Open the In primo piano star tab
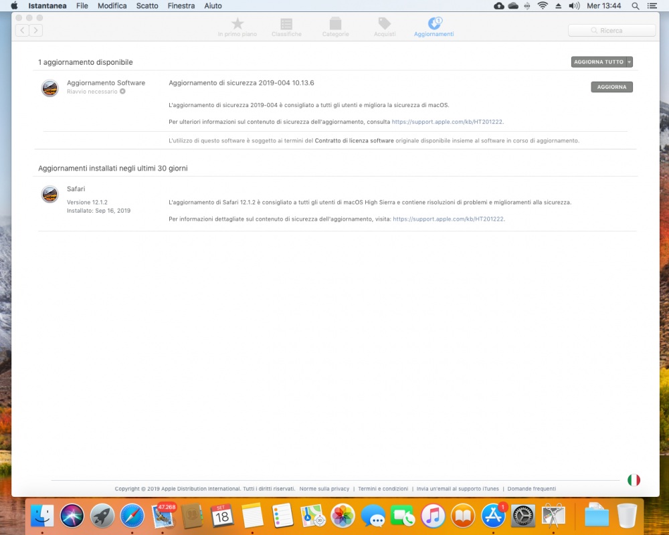 (x=237, y=27)
